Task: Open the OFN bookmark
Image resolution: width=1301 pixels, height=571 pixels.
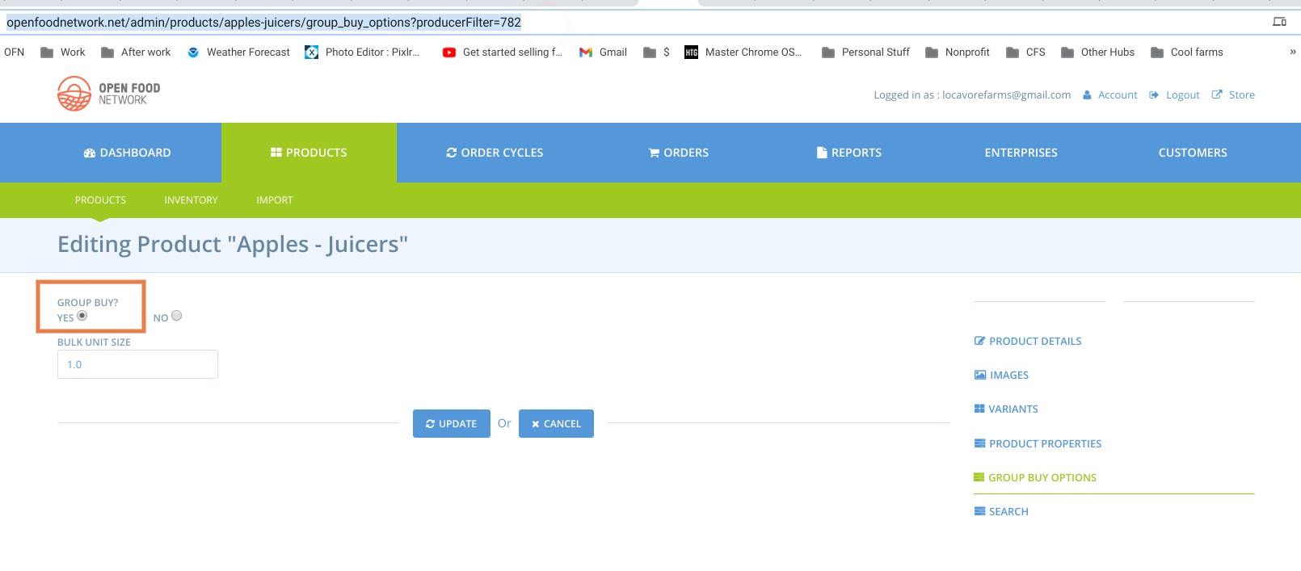Action: 15,52
